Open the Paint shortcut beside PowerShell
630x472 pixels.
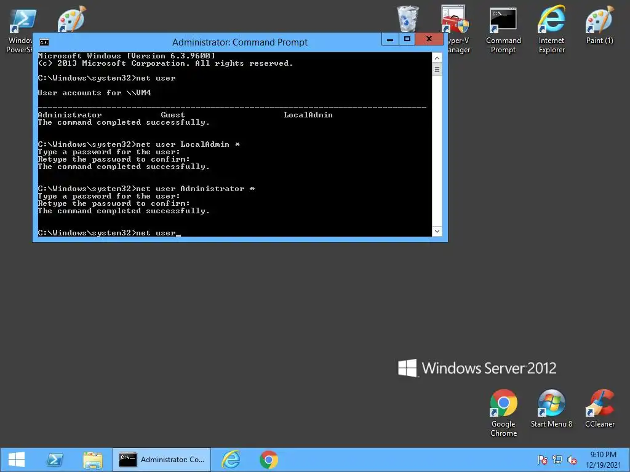click(x=71, y=19)
